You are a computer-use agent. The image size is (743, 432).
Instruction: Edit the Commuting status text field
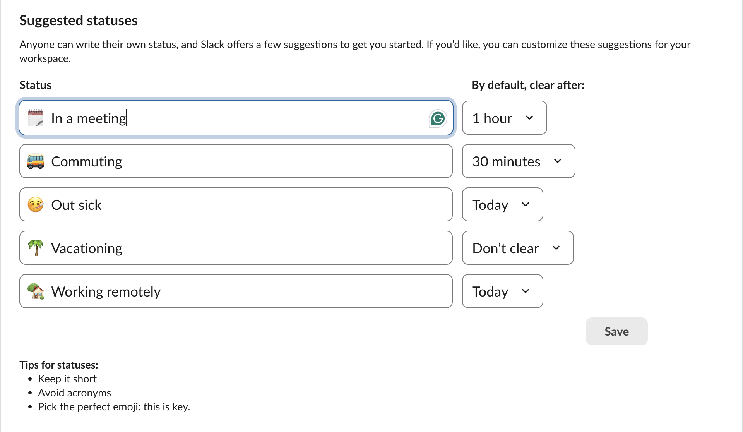pyautogui.click(x=236, y=161)
